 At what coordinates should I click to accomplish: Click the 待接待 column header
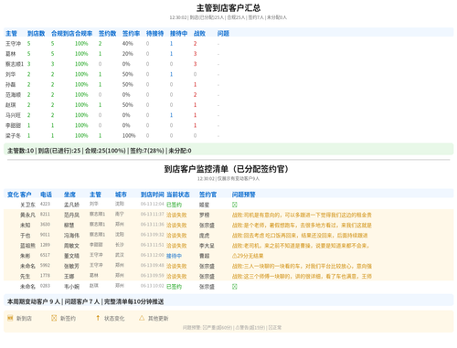pos(154,34)
